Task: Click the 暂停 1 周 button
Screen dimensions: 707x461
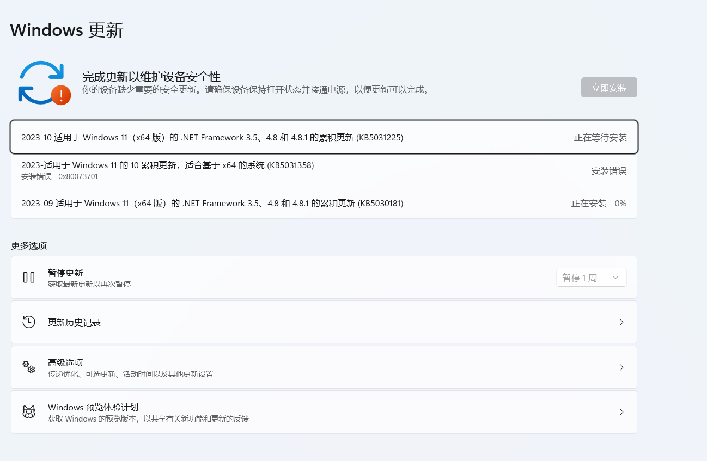Action: tap(580, 277)
